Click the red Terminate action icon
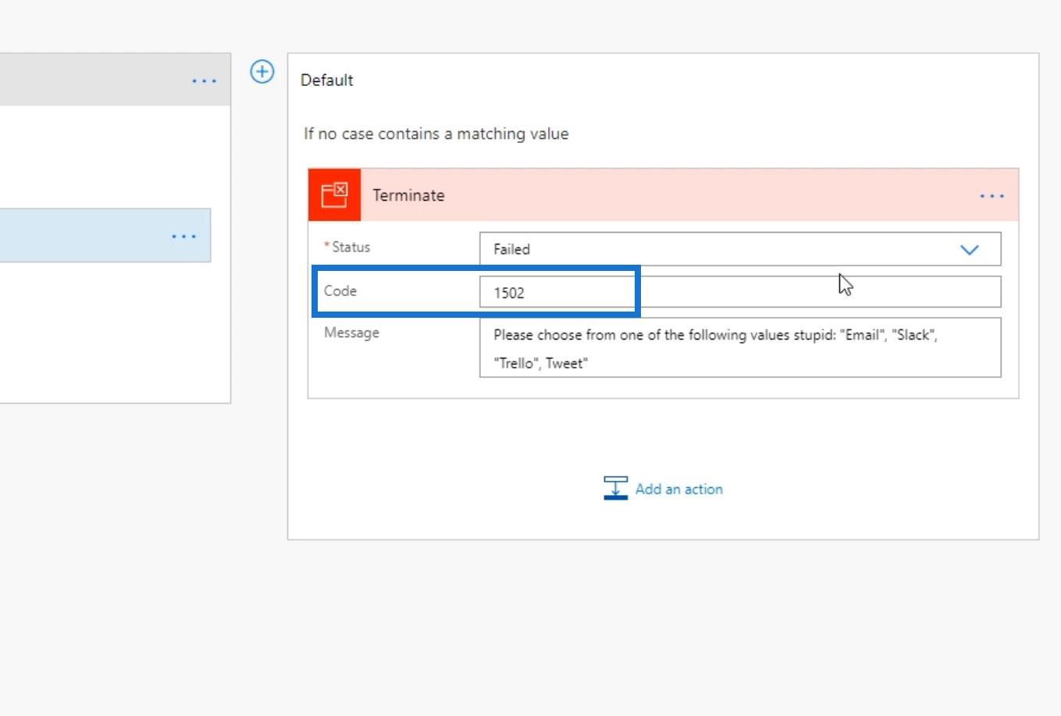Screen dimensions: 1061x716 point(334,194)
